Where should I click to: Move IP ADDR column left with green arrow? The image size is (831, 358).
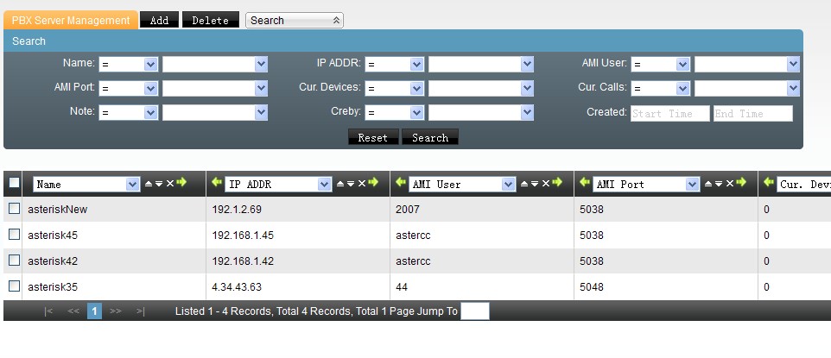tap(217, 183)
